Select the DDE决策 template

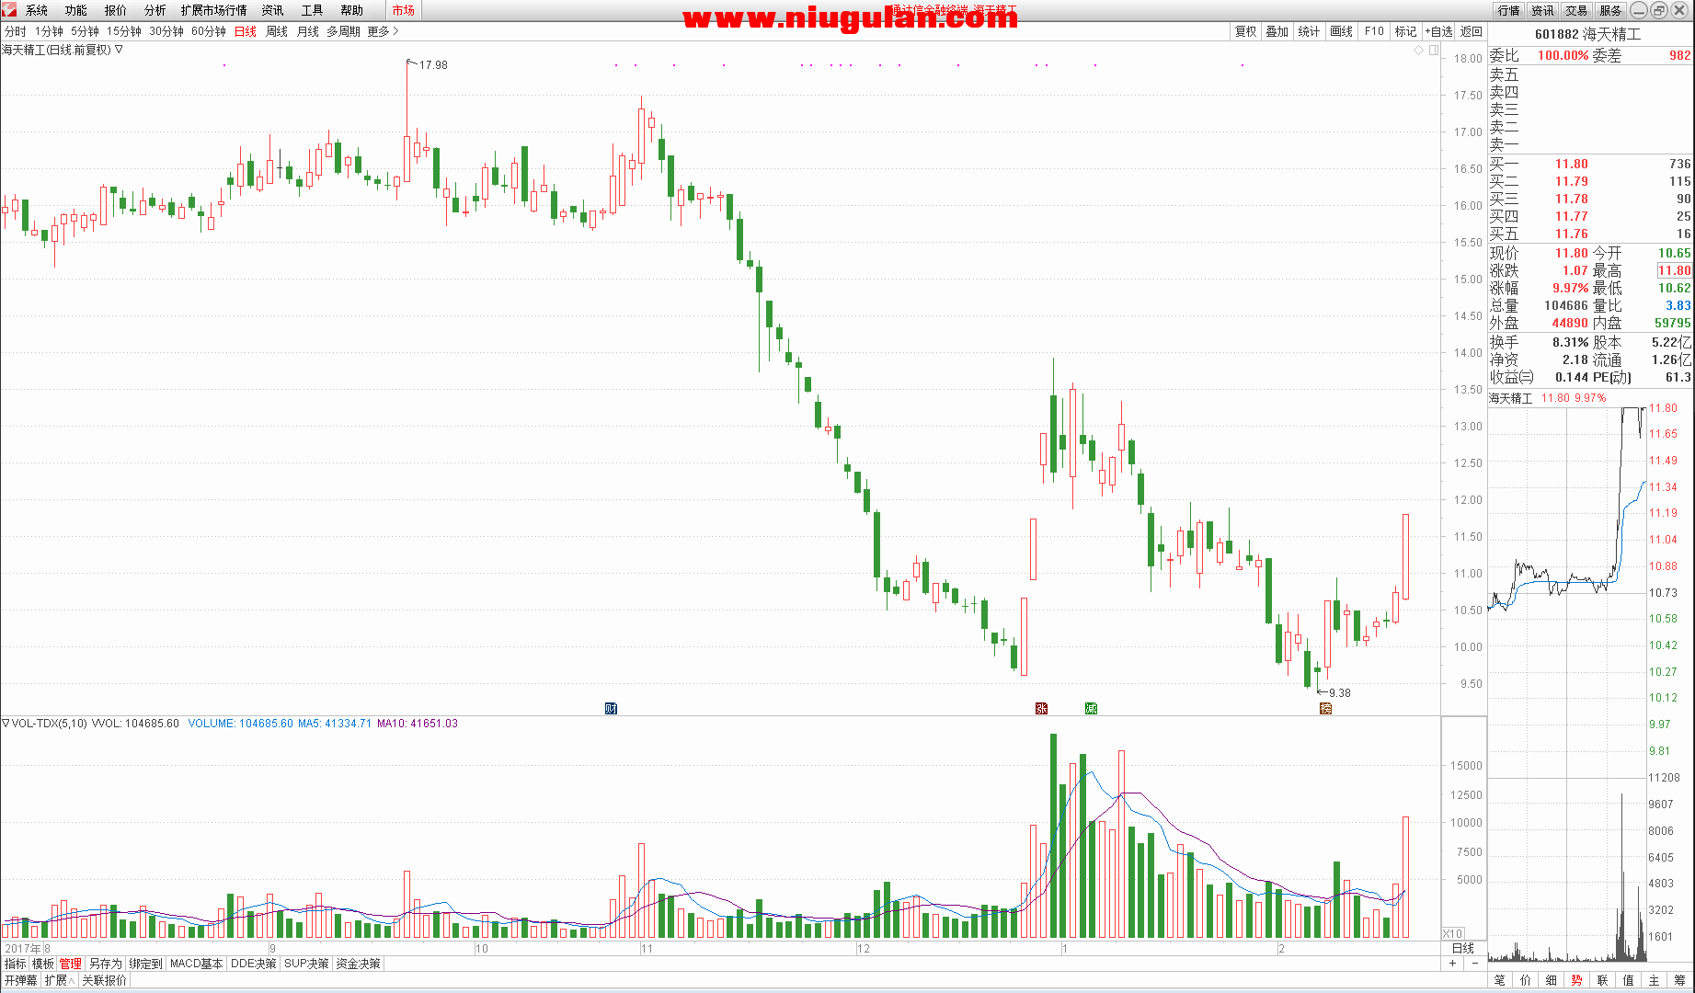pyautogui.click(x=254, y=964)
